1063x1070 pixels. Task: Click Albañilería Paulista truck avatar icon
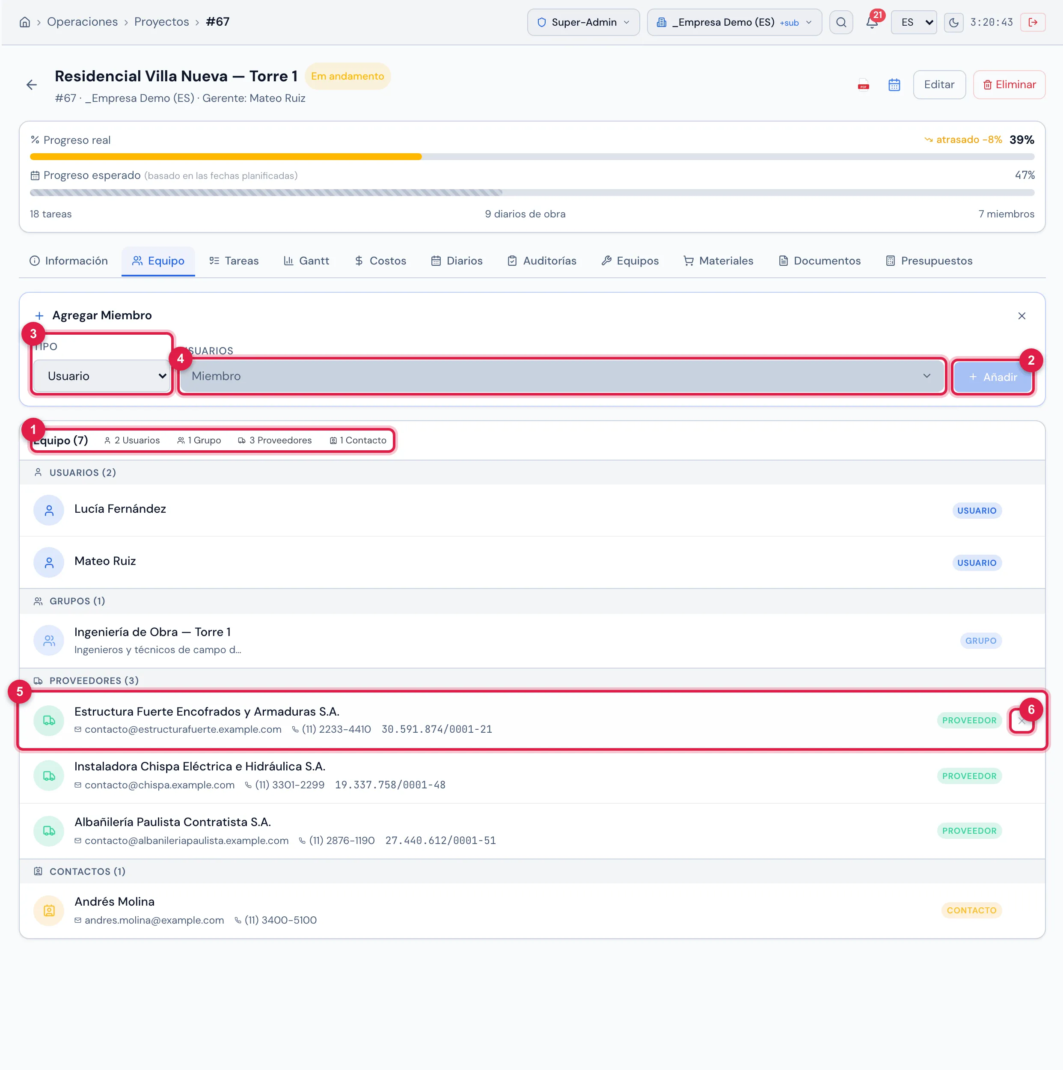pyautogui.click(x=49, y=831)
